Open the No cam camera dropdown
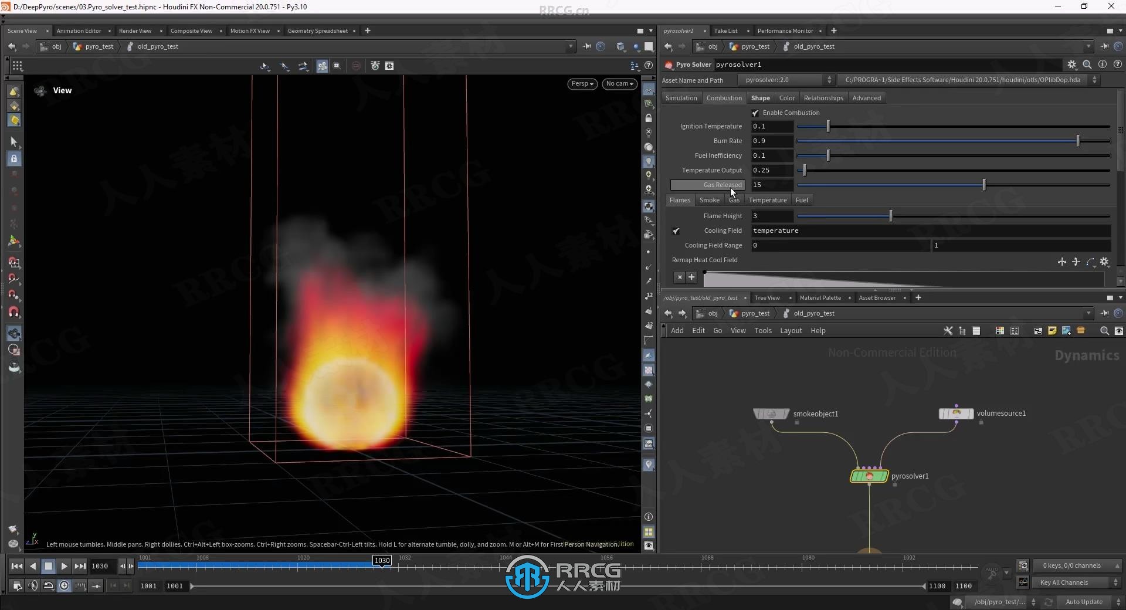Image resolution: width=1126 pixels, height=610 pixels. pos(619,84)
